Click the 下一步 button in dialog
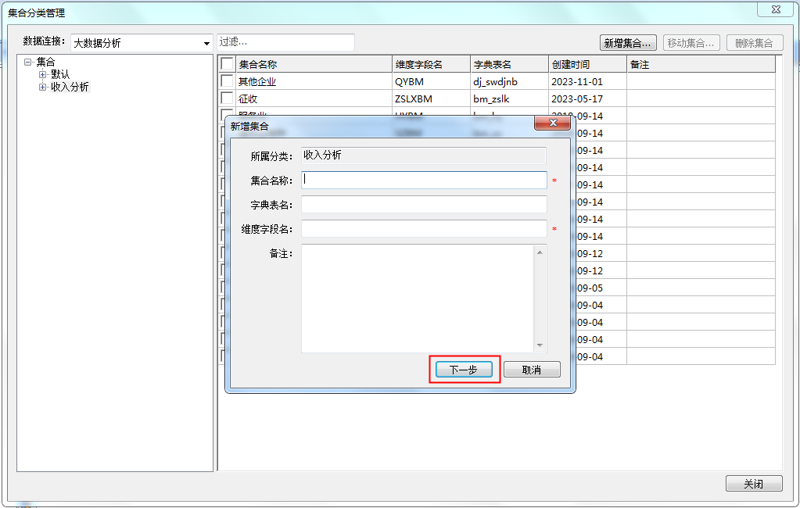The height and width of the screenshot is (508, 800). 464,370
